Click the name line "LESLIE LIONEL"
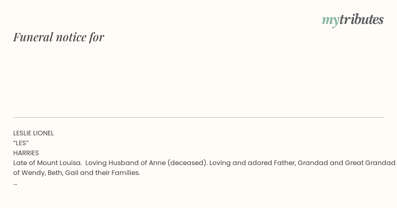397x208 pixels. 33,133
